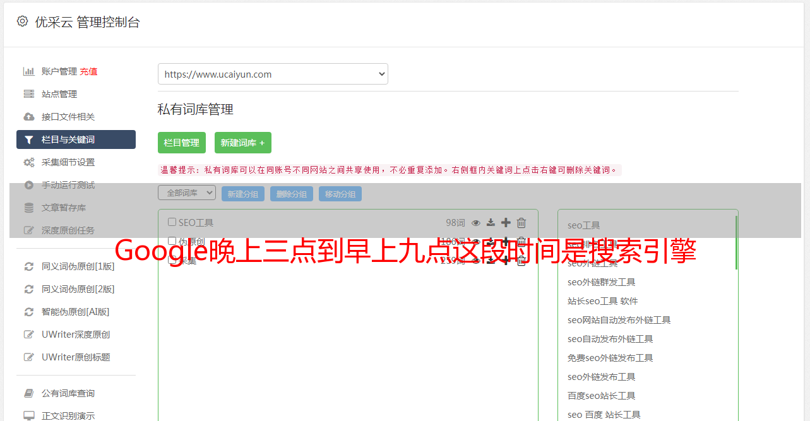Select keyword seo外链发布工具

tap(601, 377)
